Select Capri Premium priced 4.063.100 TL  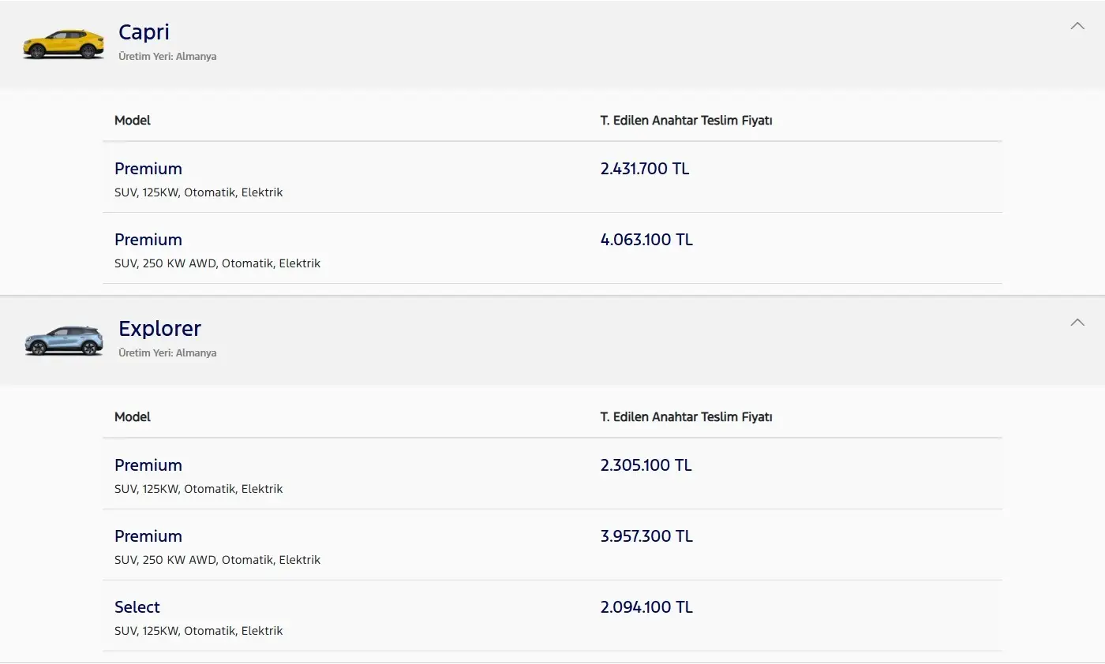pos(148,240)
